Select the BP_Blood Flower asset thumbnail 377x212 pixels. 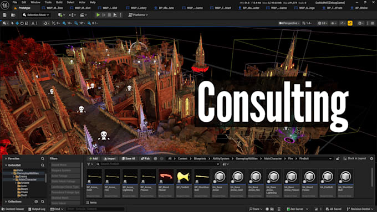point(166,183)
